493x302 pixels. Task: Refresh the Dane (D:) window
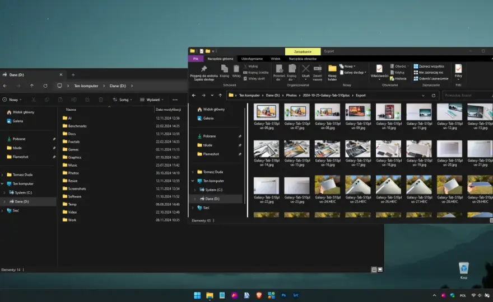[45, 86]
